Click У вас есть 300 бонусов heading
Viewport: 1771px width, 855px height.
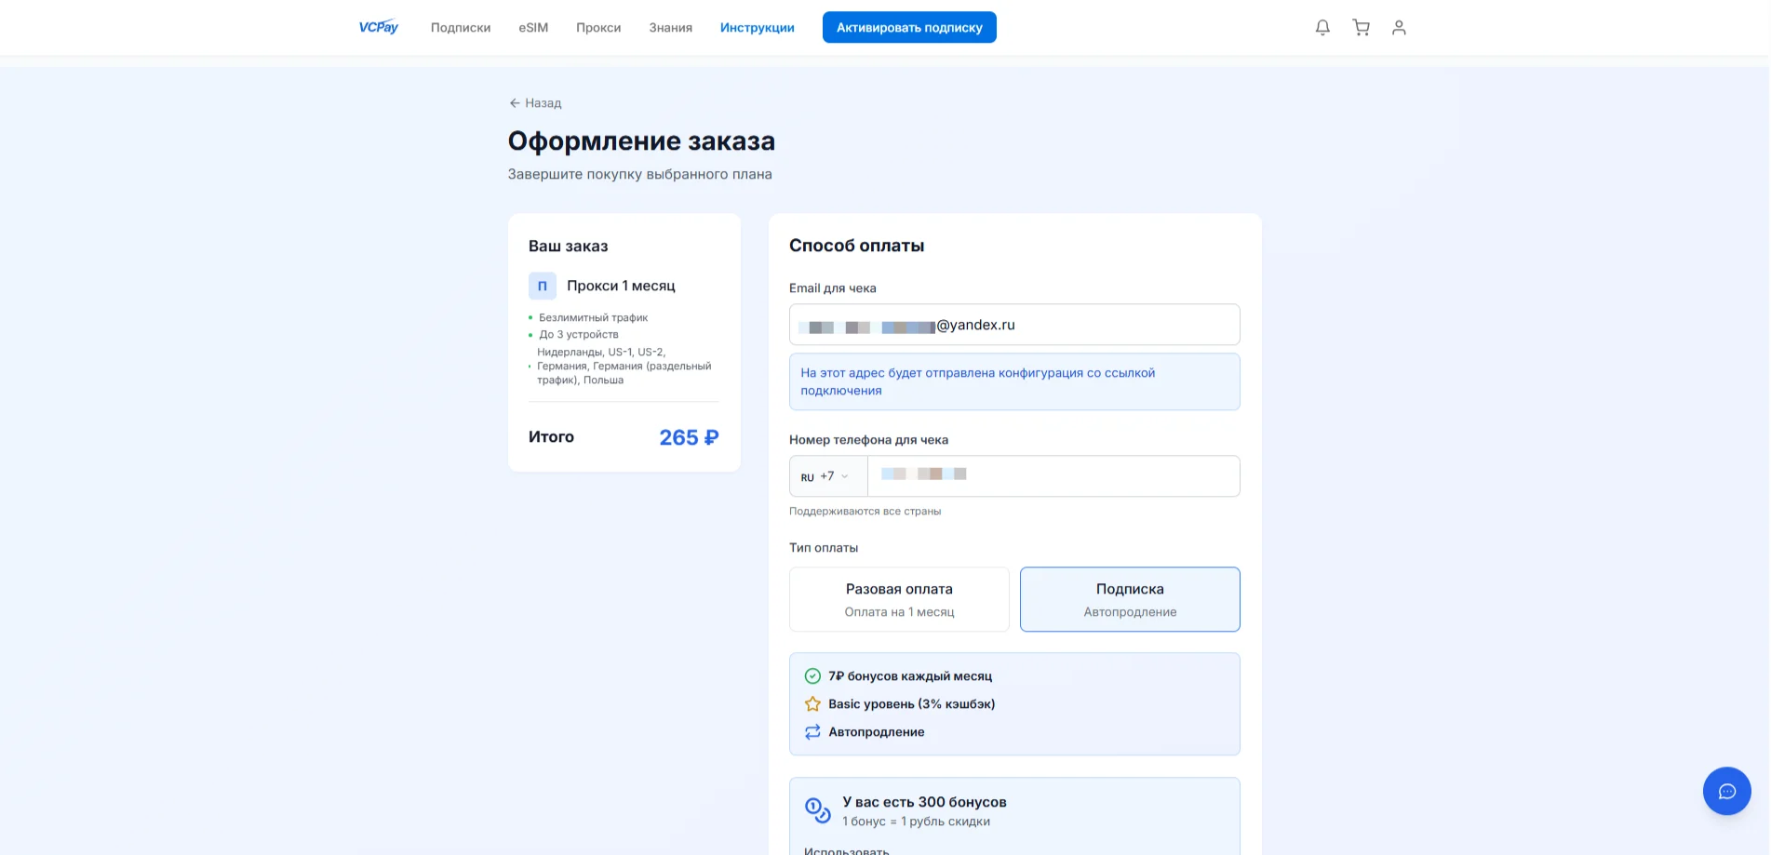[x=924, y=802]
